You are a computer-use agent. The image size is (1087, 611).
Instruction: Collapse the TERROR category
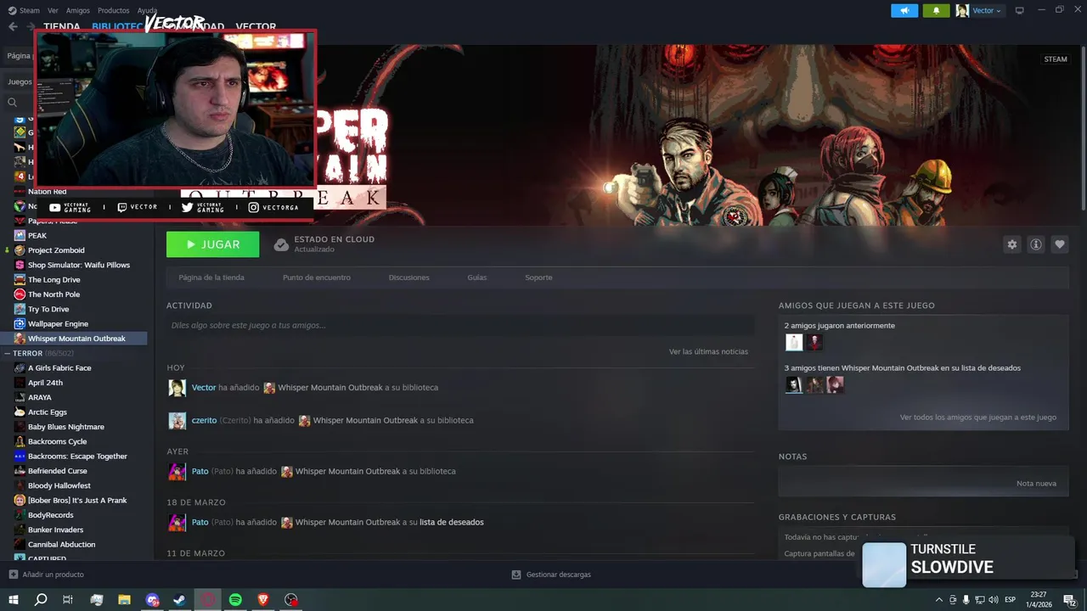[7, 353]
